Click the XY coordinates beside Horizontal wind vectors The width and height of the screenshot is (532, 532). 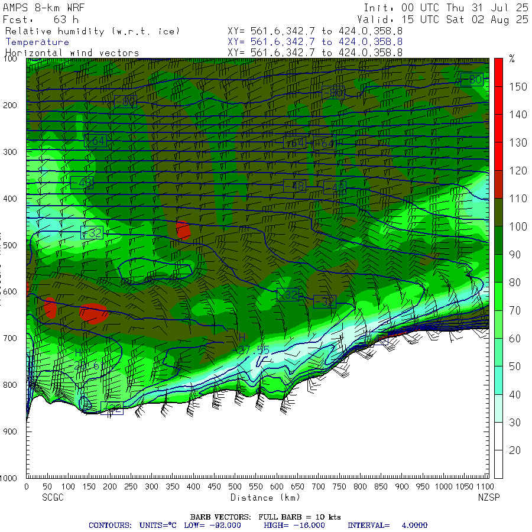click(315, 53)
